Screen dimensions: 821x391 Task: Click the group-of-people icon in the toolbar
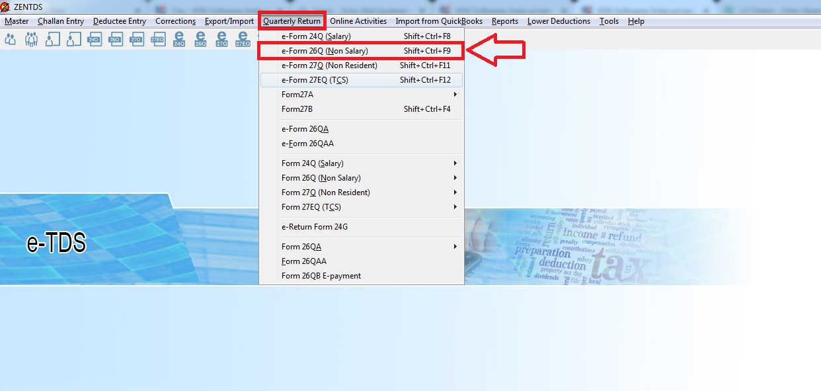[31, 40]
